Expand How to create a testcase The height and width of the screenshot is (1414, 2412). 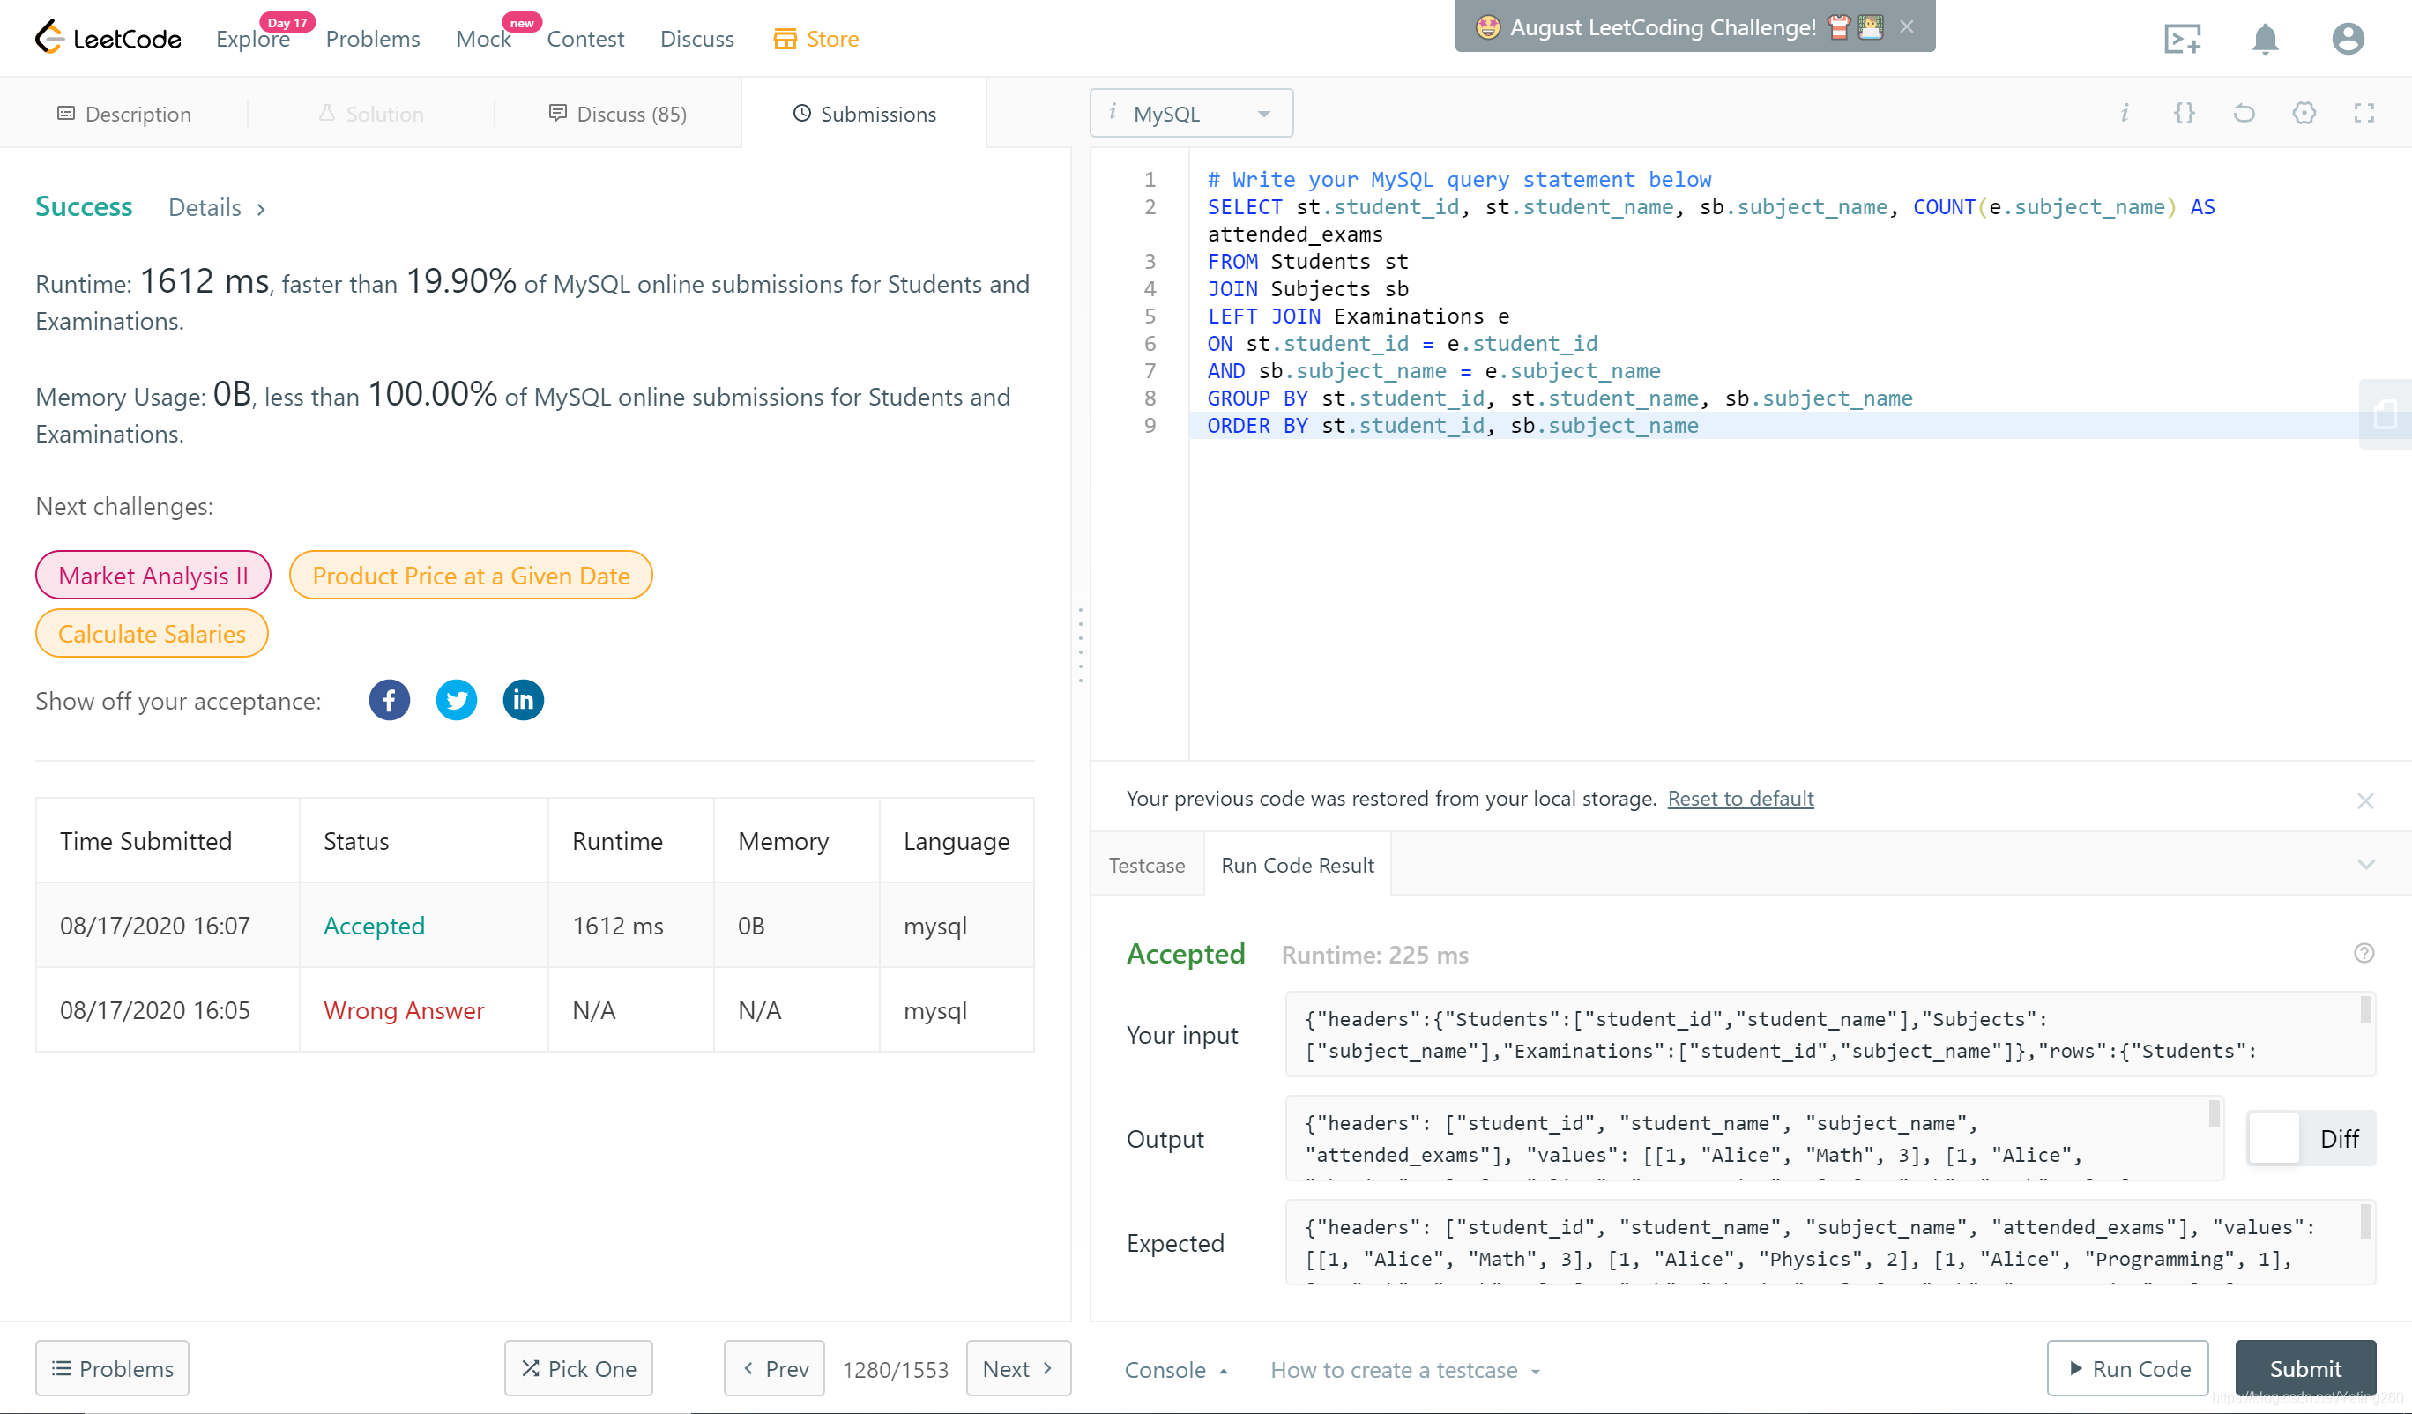coord(1404,1370)
